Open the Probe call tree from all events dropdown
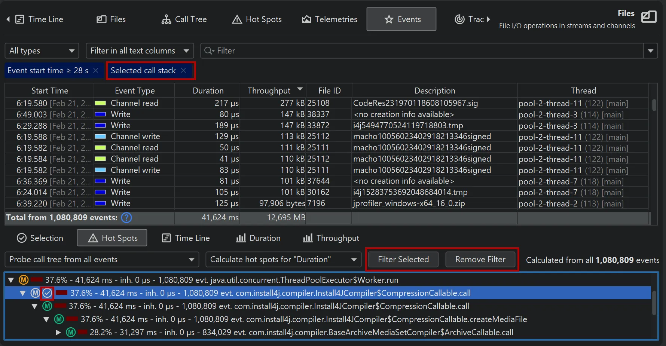The width and height of the screenshot is (666, 346). click(x=101, y=259)
